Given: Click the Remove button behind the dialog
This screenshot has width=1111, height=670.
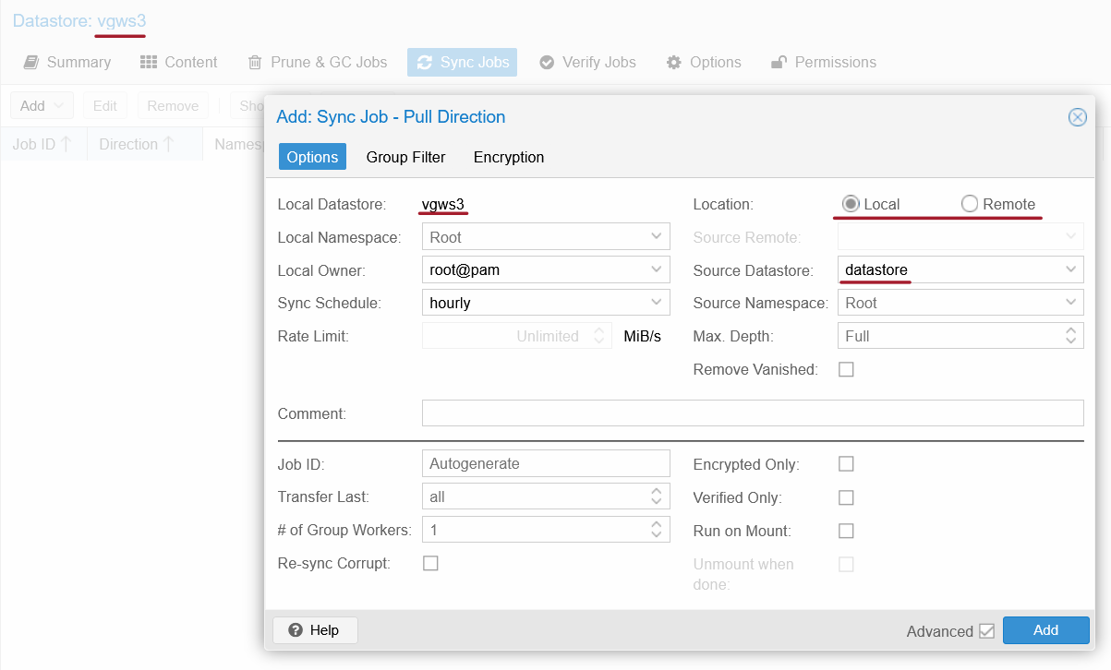Looking at the screenshot, I should point(173,105).
